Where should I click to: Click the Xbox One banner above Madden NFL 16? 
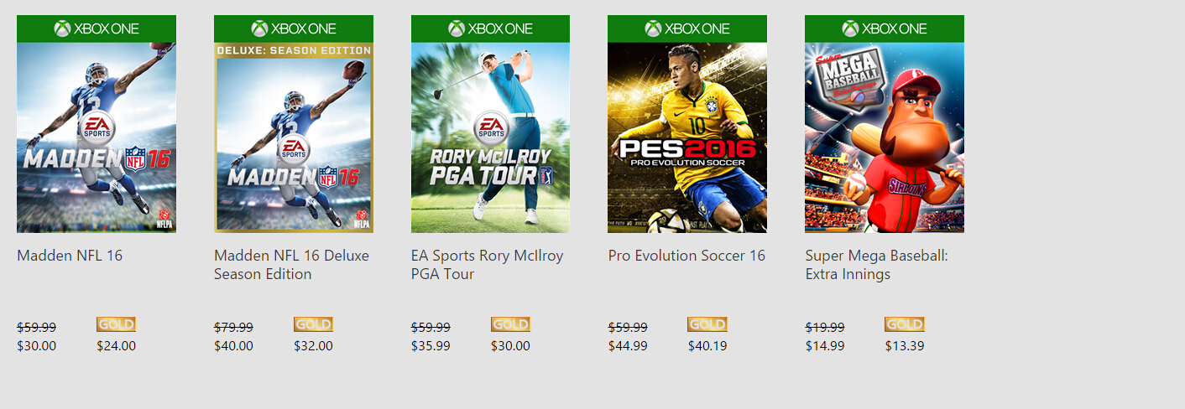point(97,28)
